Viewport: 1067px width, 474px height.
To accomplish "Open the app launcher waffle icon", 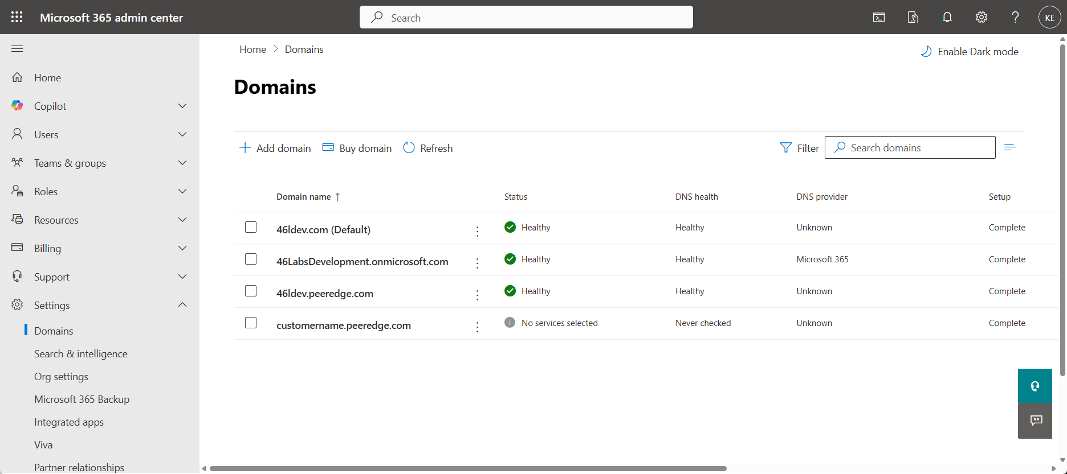I will (17, 17).
